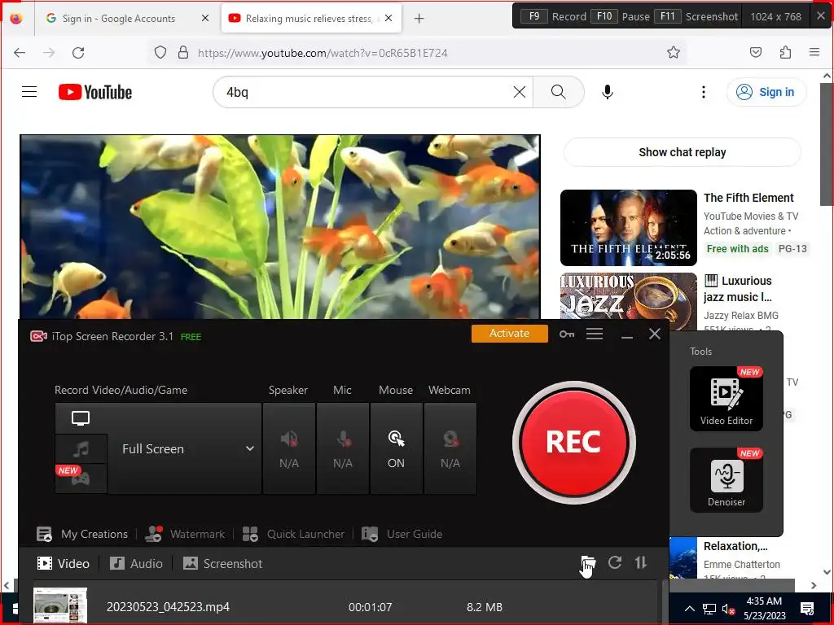The height and width of the screenshot is (625, 834).
Task: Toggle the Speaker recording option
Action: coord(289,448)
